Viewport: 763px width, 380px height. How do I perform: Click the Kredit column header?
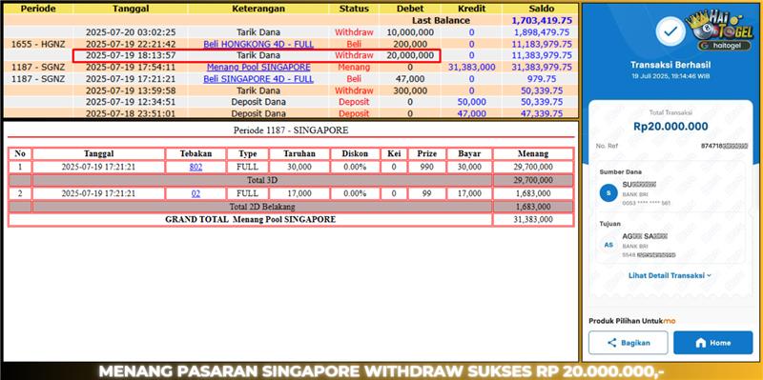471,9
